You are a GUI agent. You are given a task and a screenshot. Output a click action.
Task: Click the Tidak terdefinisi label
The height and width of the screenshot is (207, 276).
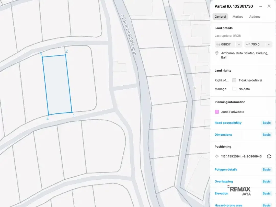pos(250,80)
